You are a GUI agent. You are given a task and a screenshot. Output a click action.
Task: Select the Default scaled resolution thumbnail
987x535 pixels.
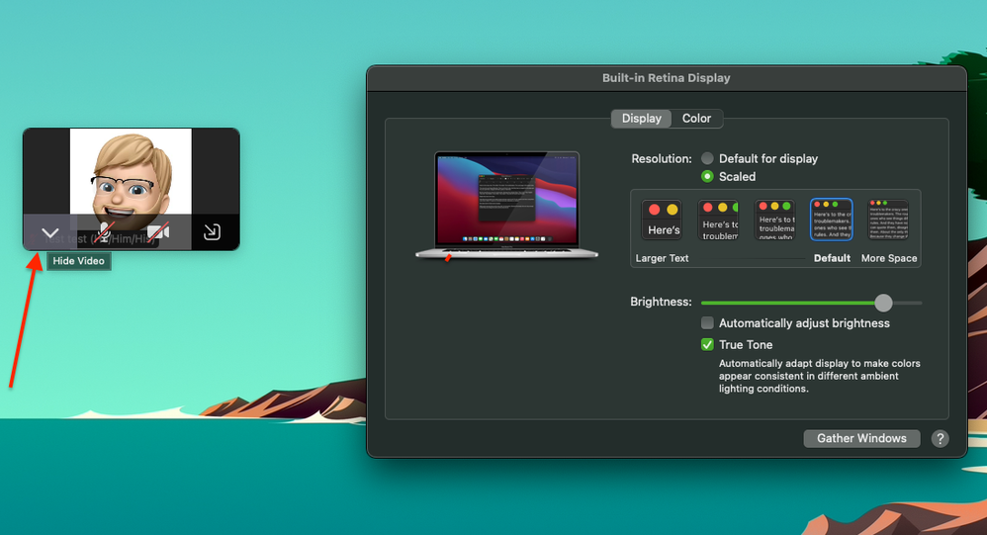[831, 220]
